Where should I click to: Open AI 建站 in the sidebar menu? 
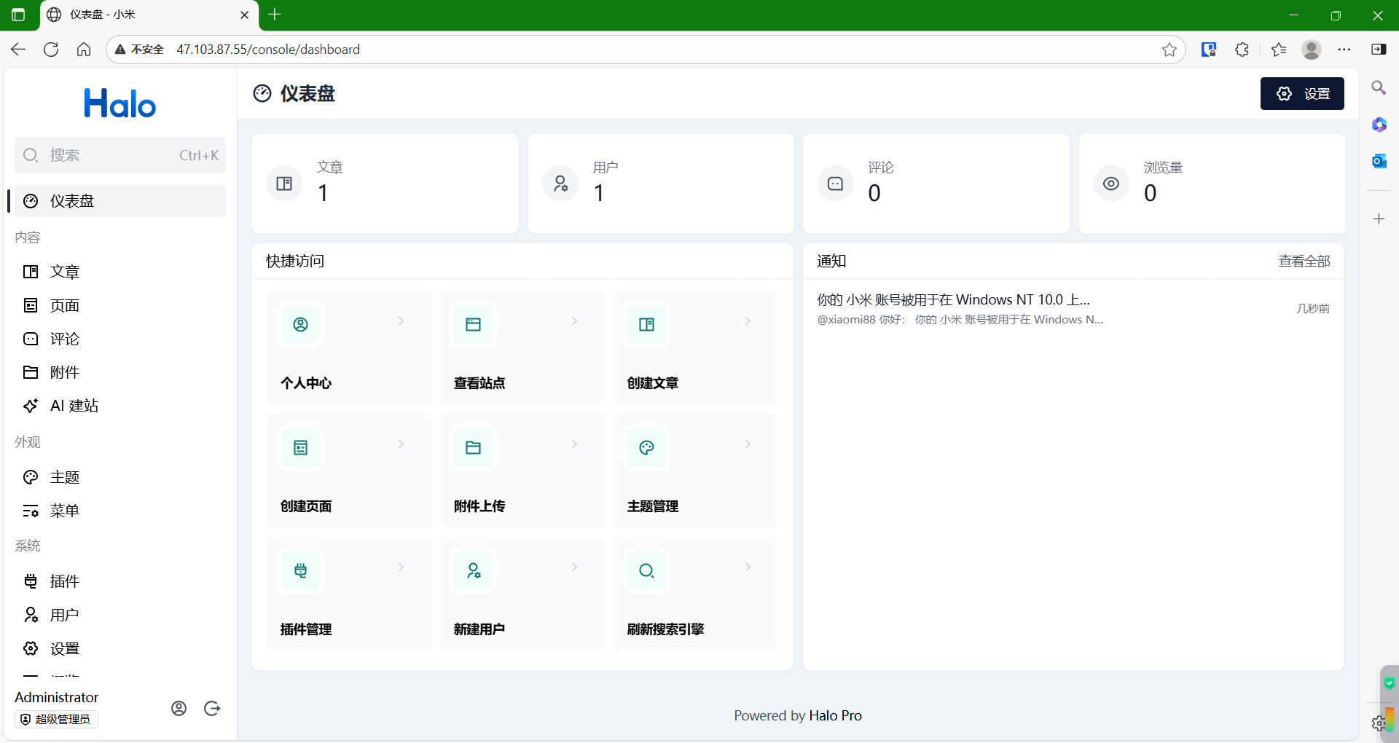click(120, 406)
